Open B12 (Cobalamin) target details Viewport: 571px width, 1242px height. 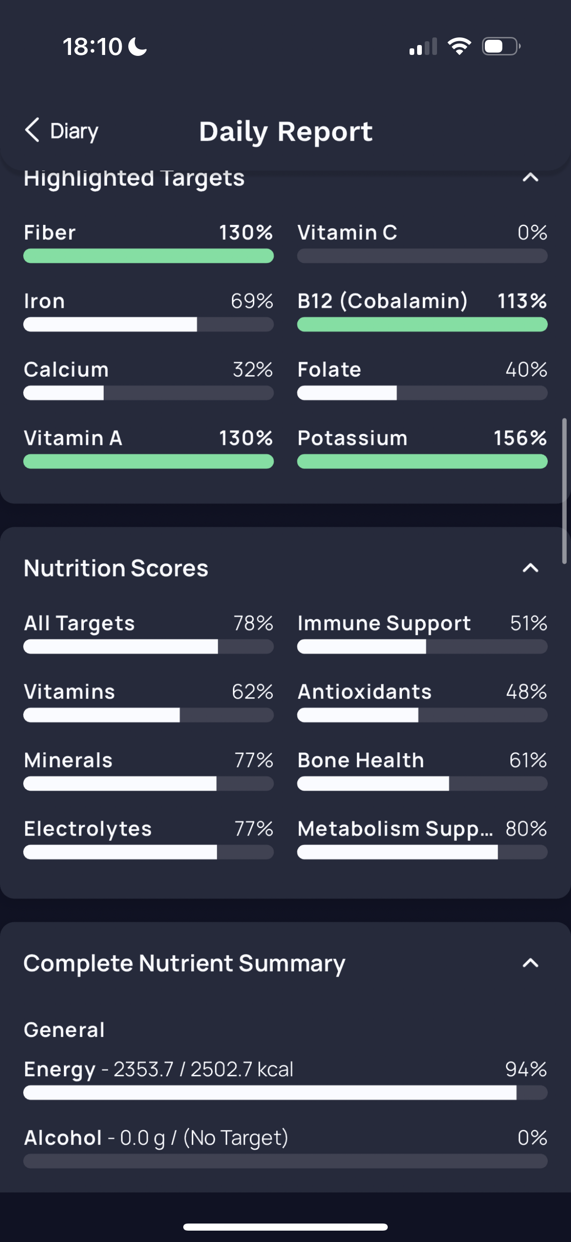point(422,311)
